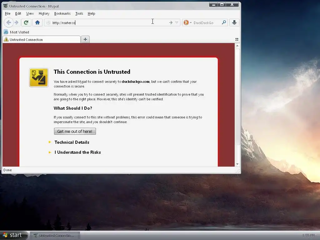Click the Windows start button
This screenshot has width=320, height=240.
pos(14,235)
